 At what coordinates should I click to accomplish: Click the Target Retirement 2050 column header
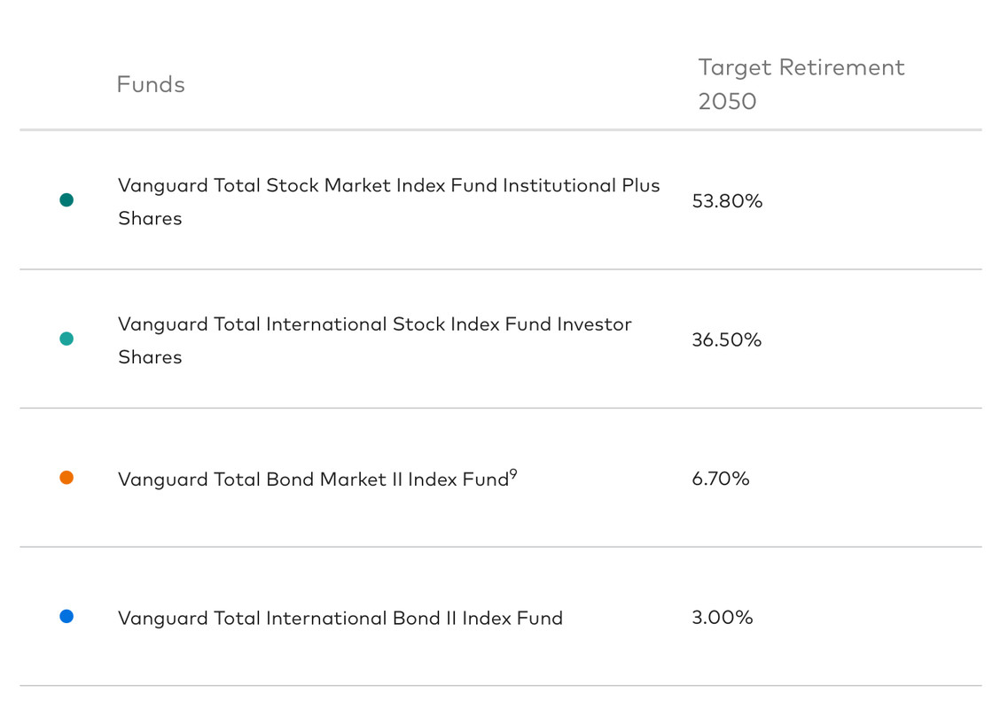click(801, 84)
